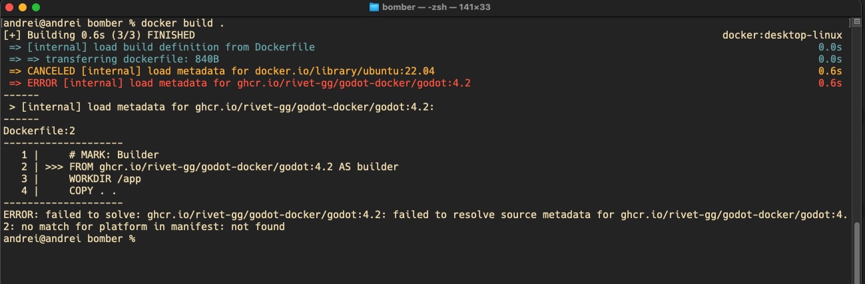
Task: Click the 'FROM ghcr.io' AS builder line
Action: [x=233, y=167]
